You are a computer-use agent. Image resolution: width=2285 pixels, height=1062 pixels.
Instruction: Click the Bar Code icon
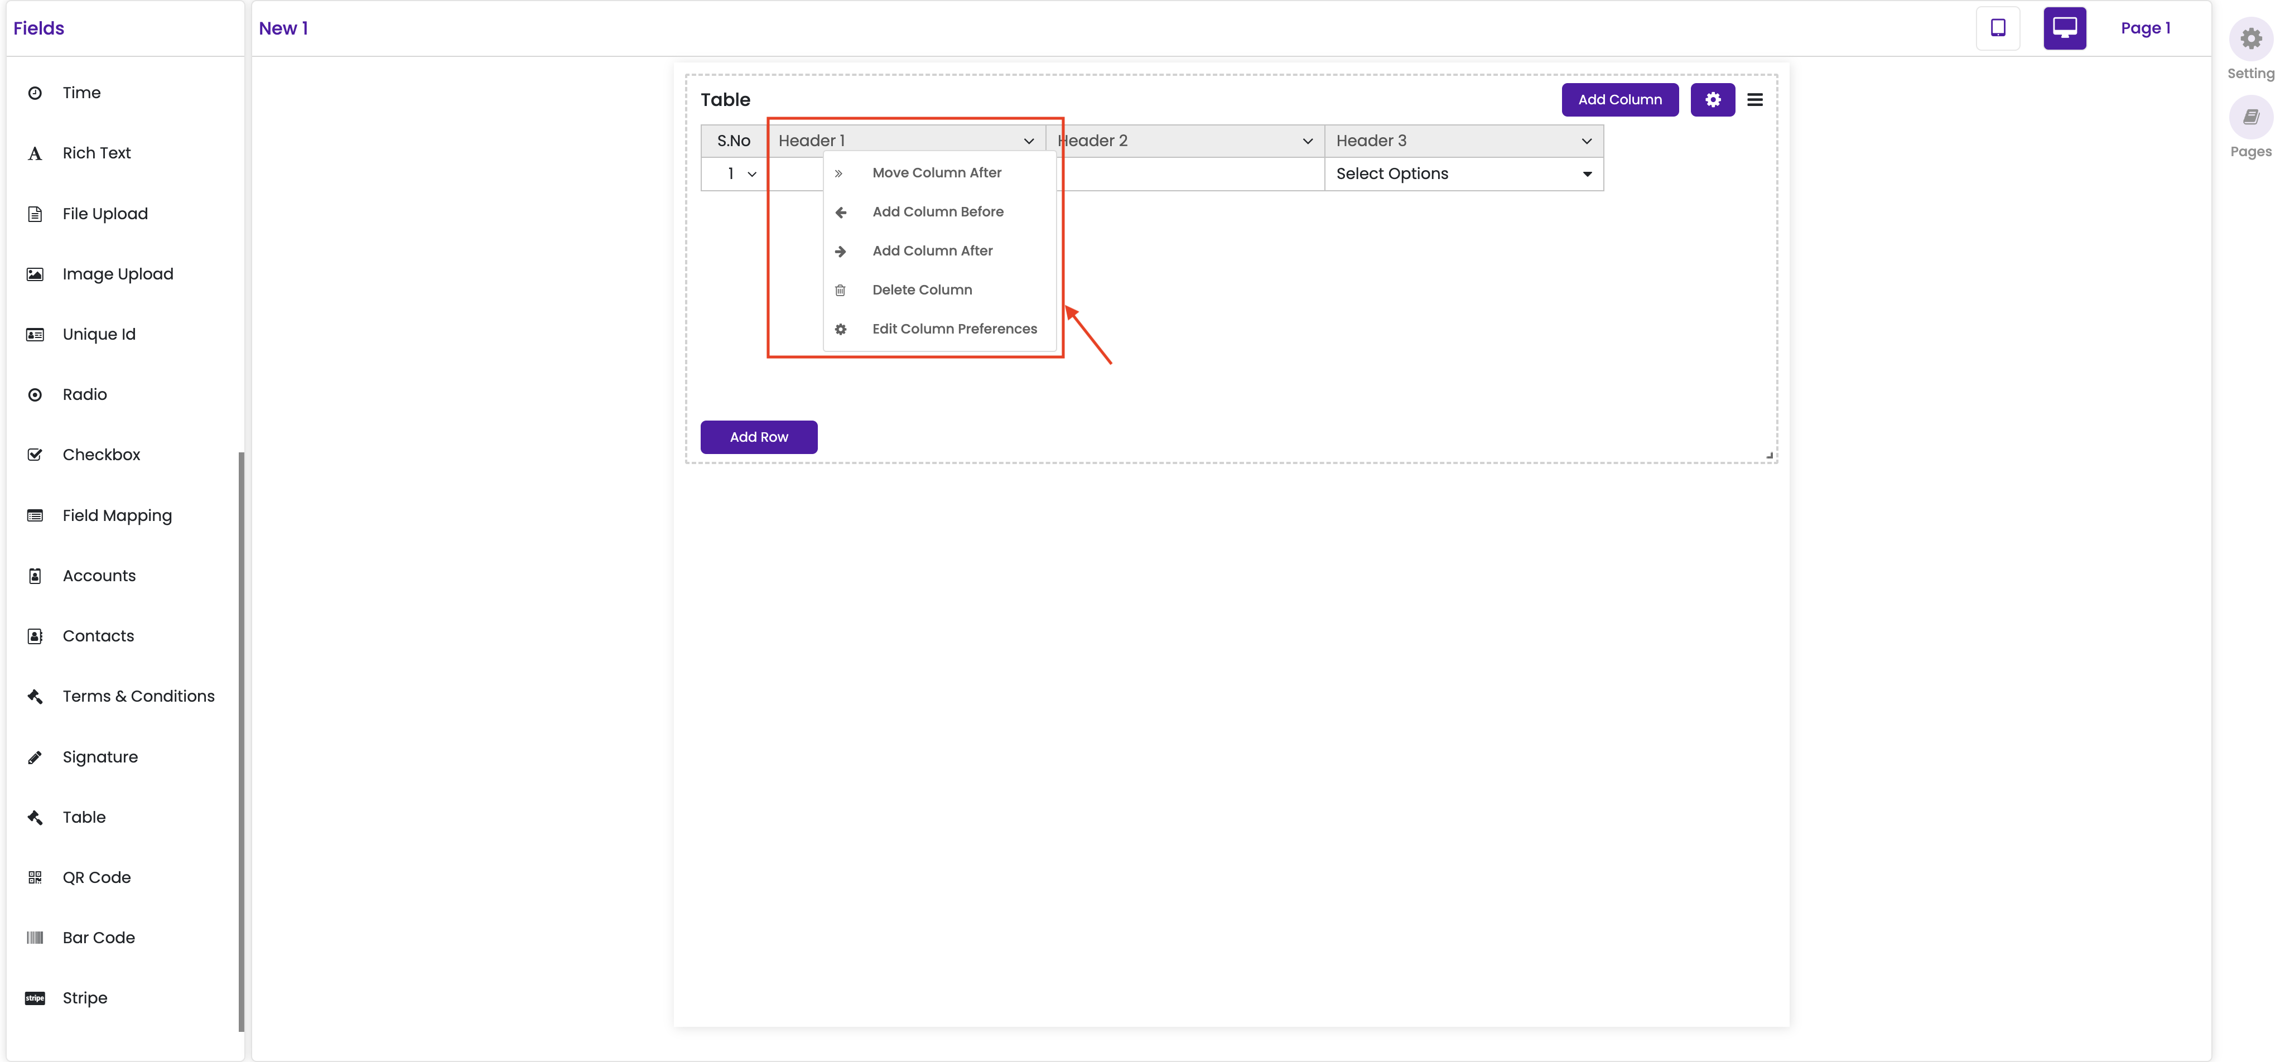coord(35,938)
